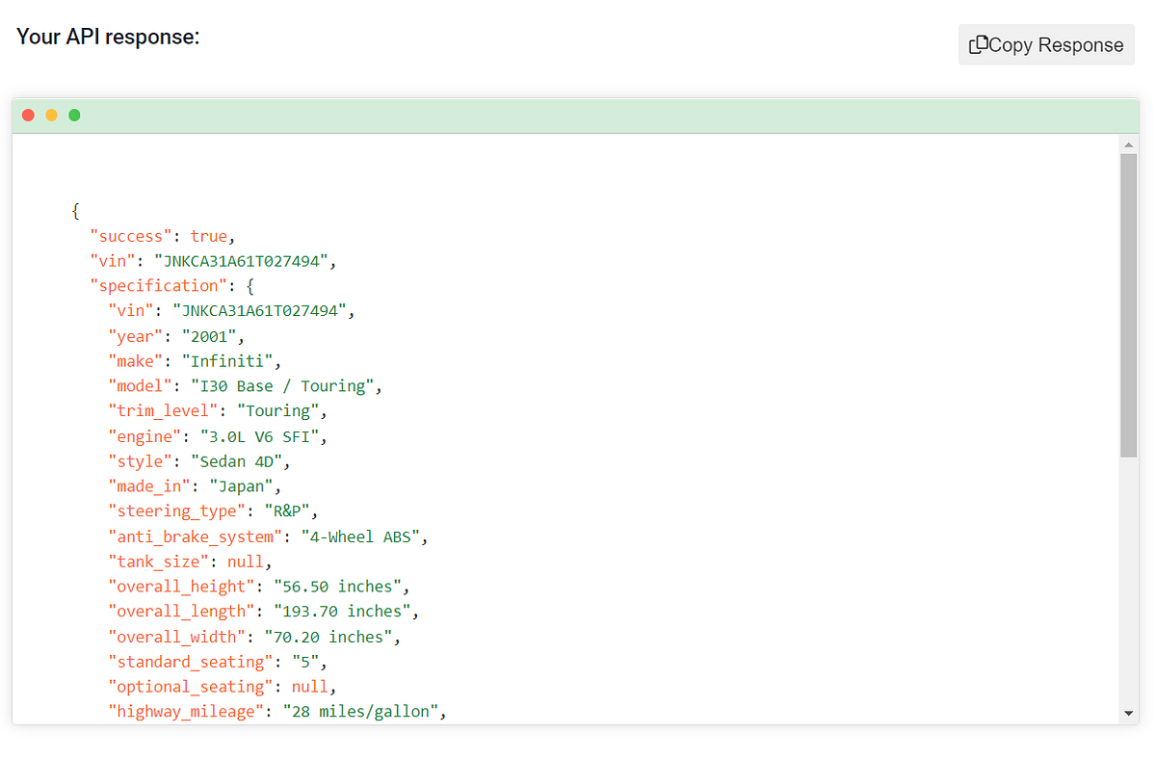
Task: Click the specification key label
Action: pyautogui.click(x=158, y=285)
